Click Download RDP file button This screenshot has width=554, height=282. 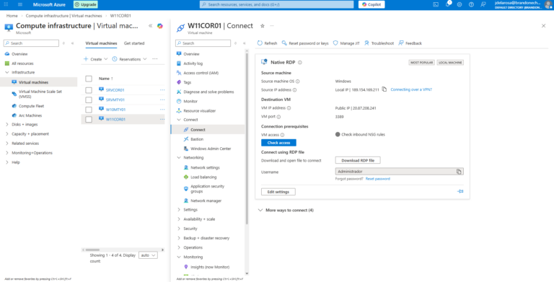(358, 160)
